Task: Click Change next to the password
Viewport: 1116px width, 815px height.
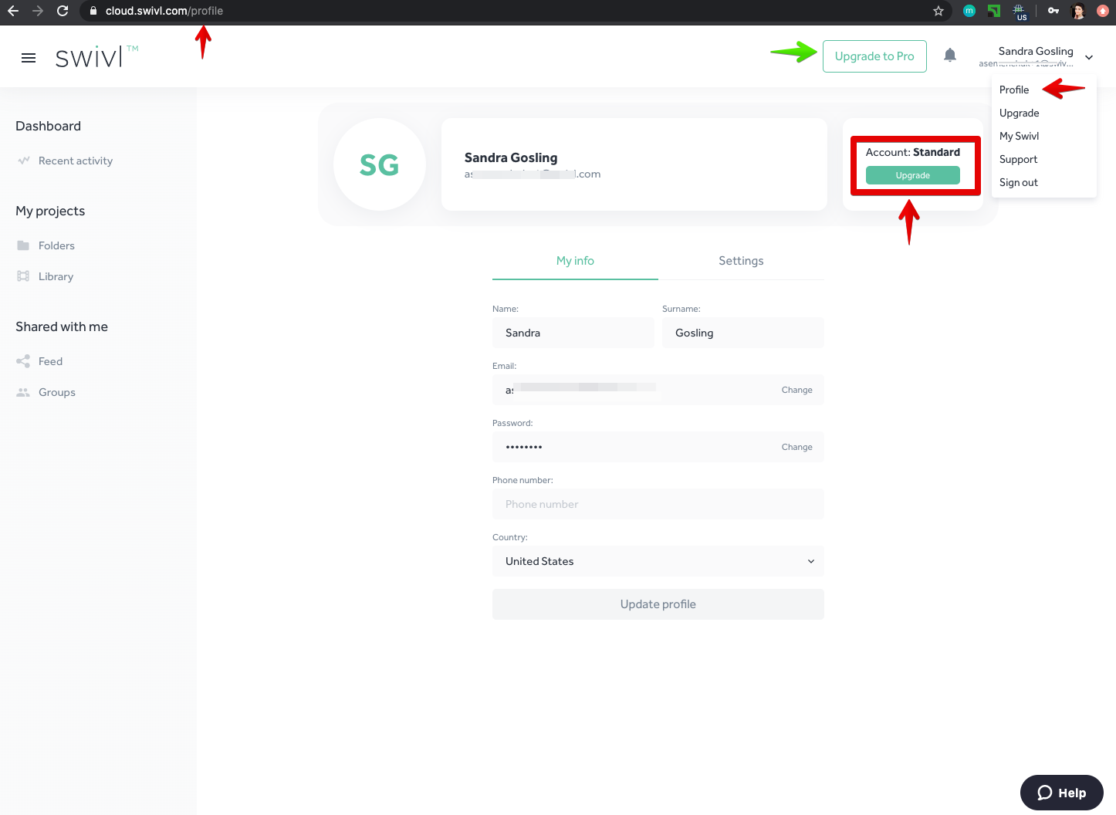Action: click(796, 447)
